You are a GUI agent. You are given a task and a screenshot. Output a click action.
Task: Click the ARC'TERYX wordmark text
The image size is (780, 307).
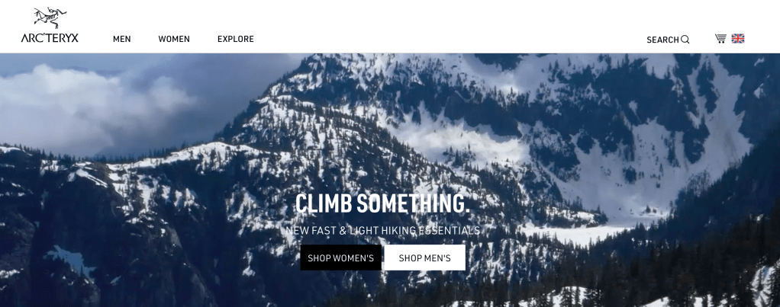50,38
